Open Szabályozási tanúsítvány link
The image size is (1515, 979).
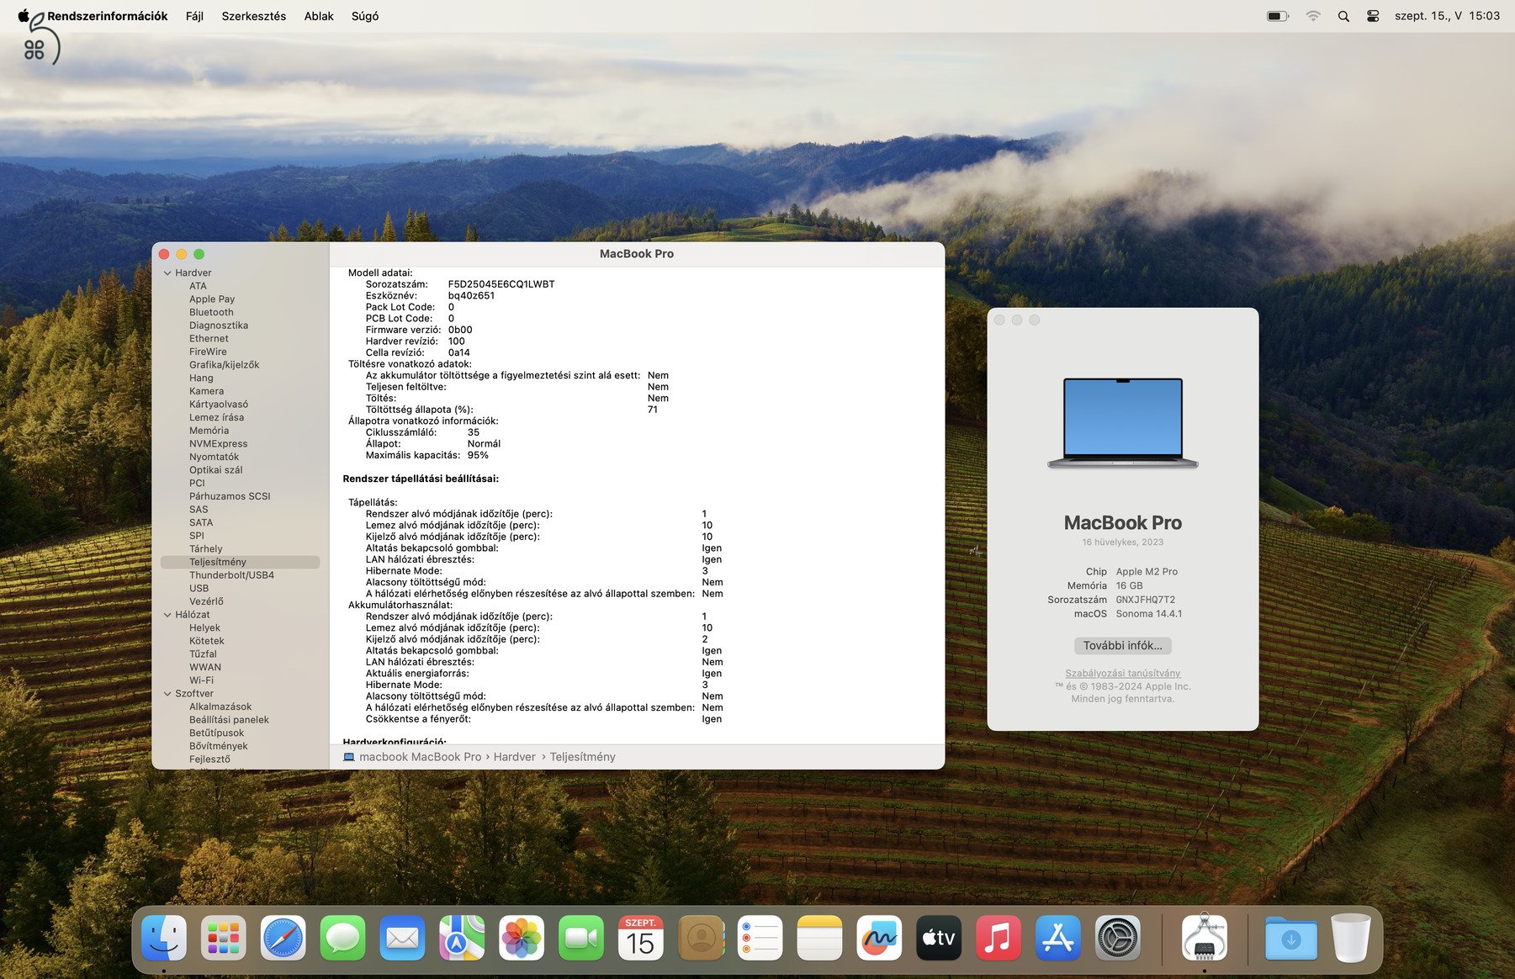(x=1122, y=673)
